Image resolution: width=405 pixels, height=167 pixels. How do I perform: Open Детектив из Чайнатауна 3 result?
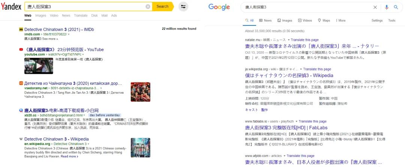click(73, 83)
